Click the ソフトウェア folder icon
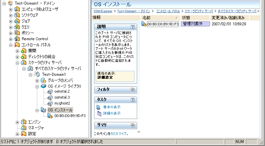Viewport: 265px width, 146px height. pos(17,15)
